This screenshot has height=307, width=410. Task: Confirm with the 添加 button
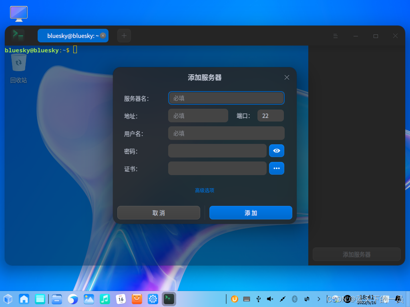pyautogui.click(x=251, y=213)
